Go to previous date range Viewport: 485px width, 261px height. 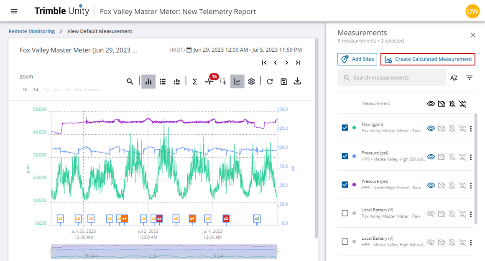(275, 63)
